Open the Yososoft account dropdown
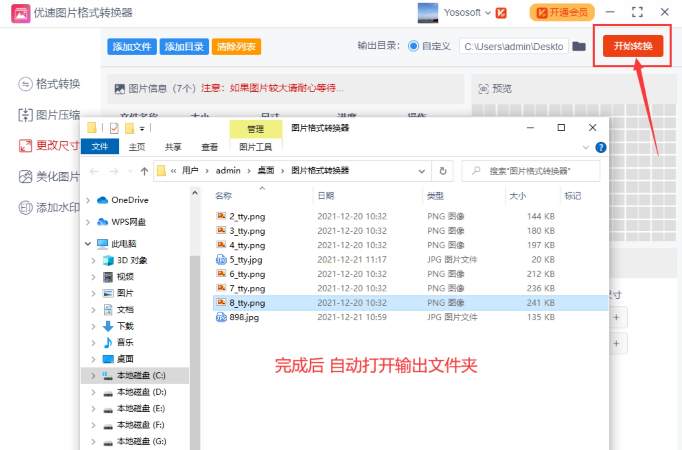The image size is (682, 450). tap(487, 13)
